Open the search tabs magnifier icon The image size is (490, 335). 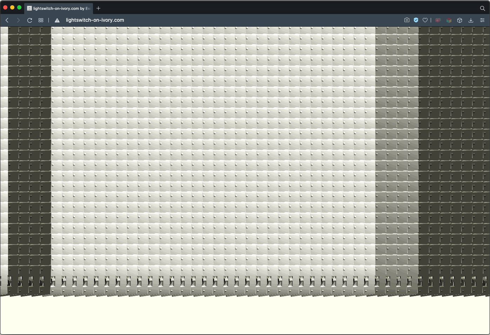[483, 8]
